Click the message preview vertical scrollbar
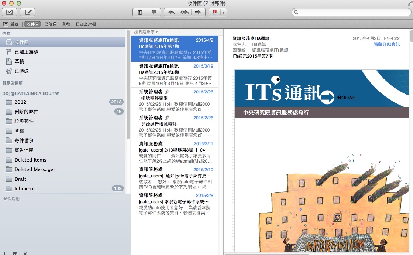 (x=412, y=36)
